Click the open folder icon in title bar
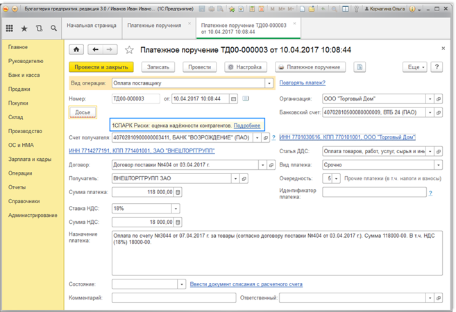Image resolution: width=456 pixels, height=312 pixels. point(312,9)
